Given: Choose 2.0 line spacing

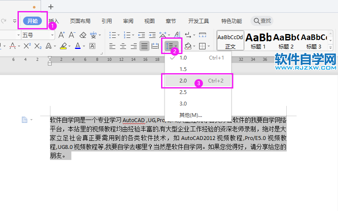Looking at the screenshot, I should click(198, 81).
